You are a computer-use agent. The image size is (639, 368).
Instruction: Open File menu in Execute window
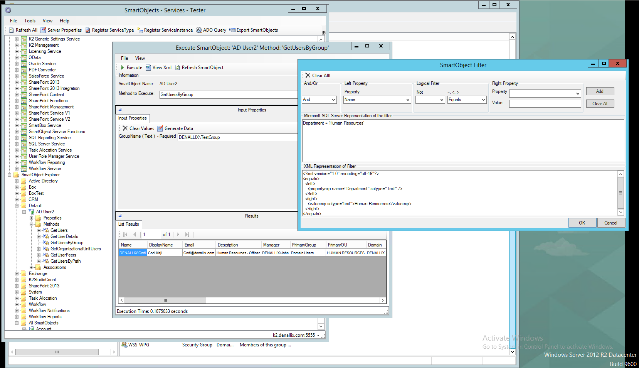tap(124, 58)
